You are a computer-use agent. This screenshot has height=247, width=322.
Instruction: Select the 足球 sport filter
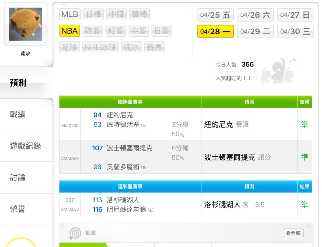coord(69,47)
